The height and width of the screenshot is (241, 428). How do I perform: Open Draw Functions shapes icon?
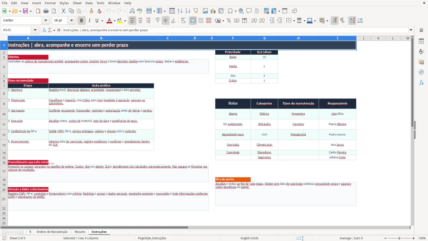coord(295,11)
